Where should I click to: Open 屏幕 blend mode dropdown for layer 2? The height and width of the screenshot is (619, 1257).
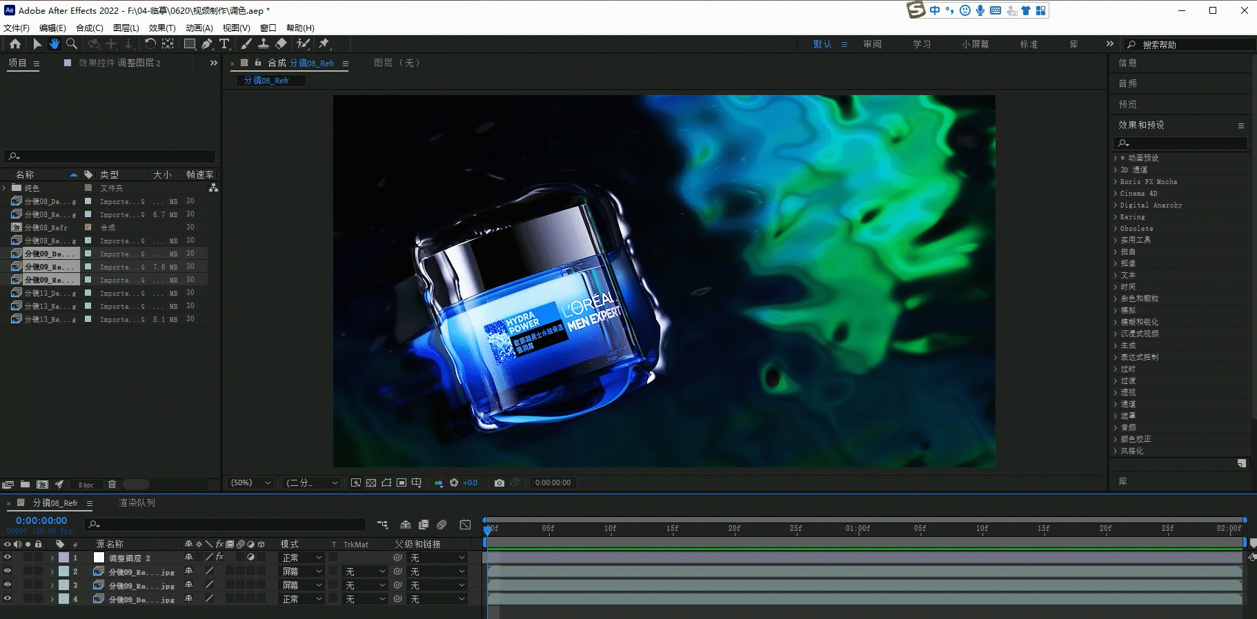(x=301, y=571)
